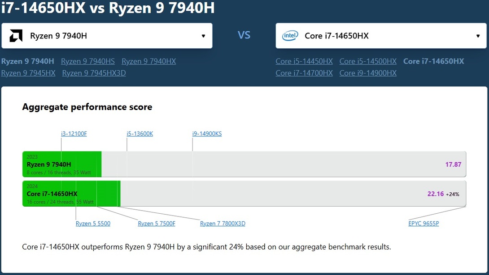Open Ryzen 9 7940HS comparison link
The width and height of the screenshot is (489, 275).
[x=88, y=61]
